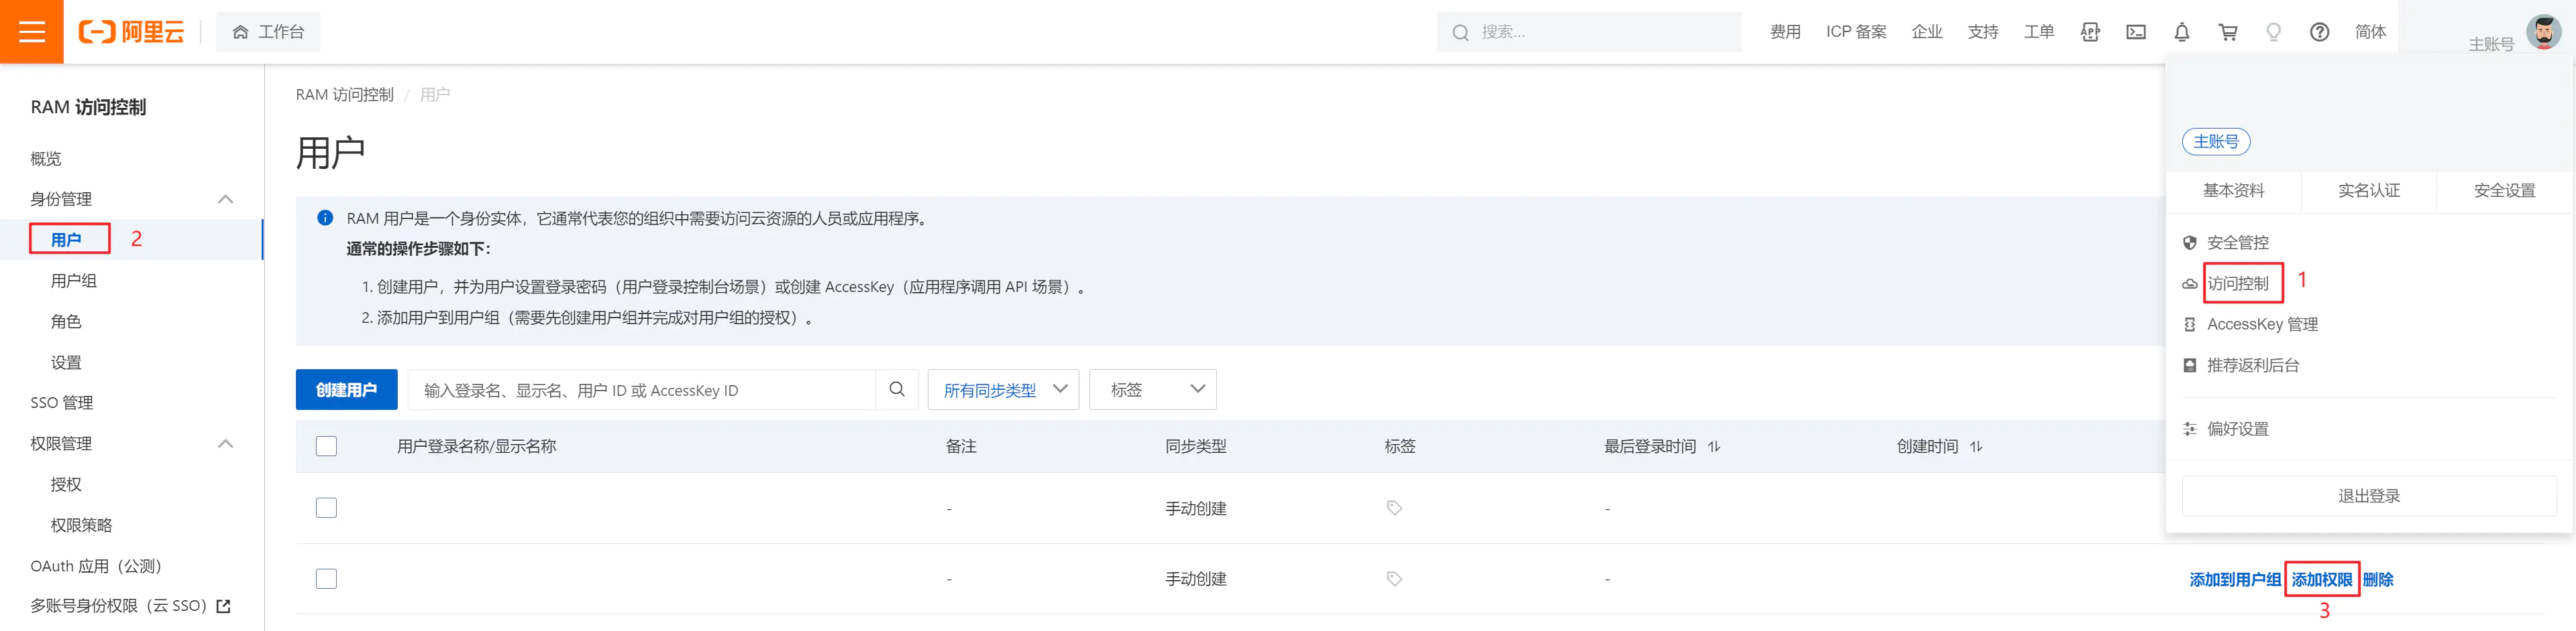This screenshot has width=2576, height=631.
Task: Select 用户组 in the sidebar
Action: (x=74, y=281)
